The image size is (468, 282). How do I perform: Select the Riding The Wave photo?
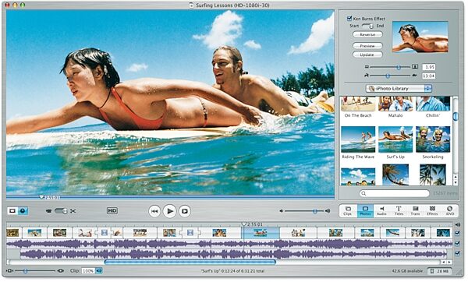(358, 139)
